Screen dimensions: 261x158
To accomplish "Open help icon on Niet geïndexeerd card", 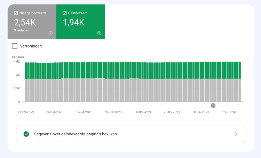I will tap(50, 33).
